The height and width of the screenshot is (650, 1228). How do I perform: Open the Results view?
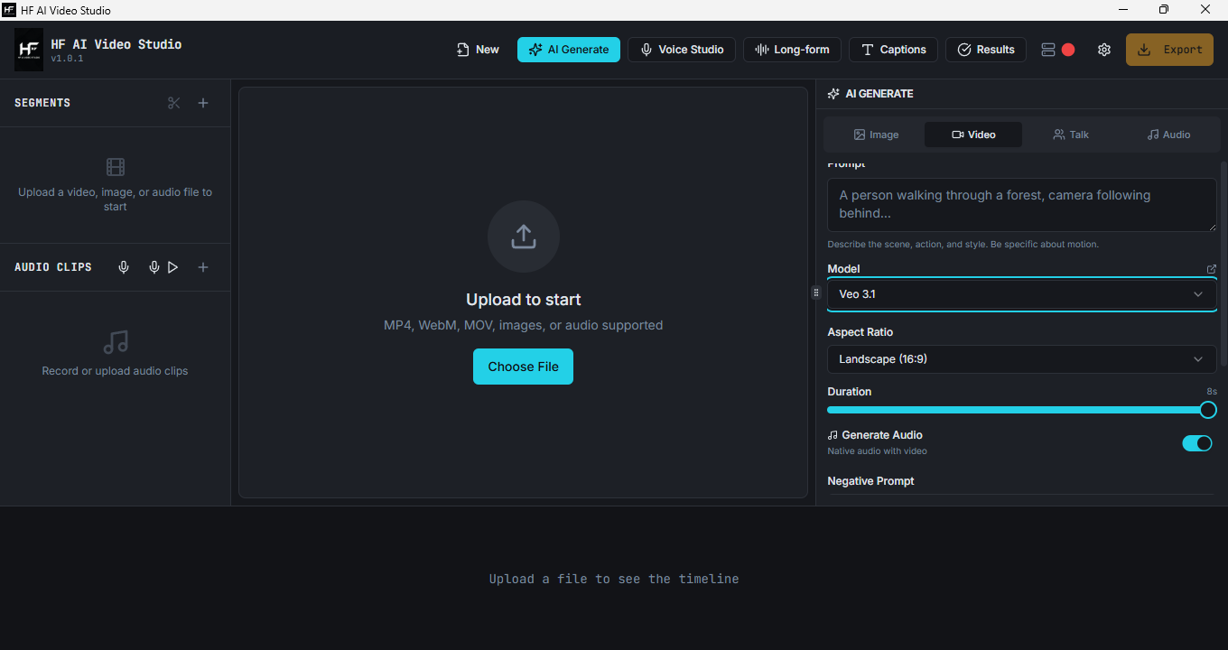coord(986,50)
